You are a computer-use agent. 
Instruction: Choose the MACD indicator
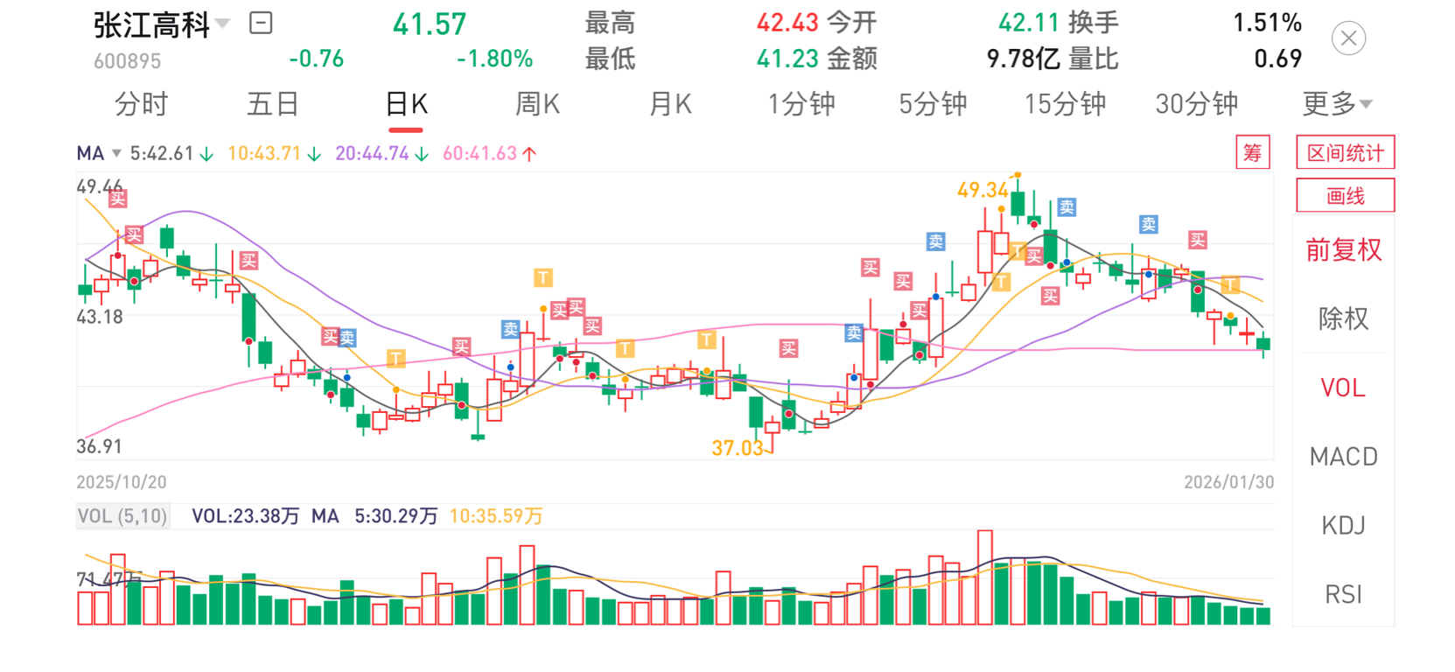1343,457
